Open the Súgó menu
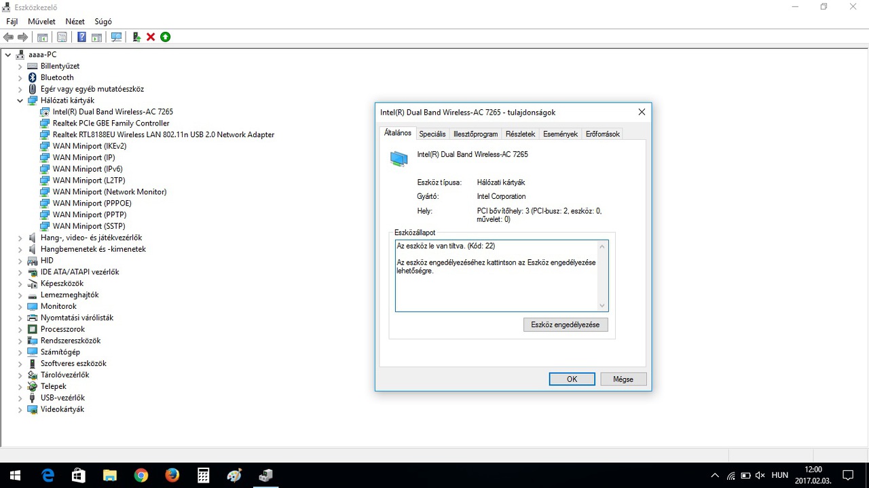 pyautogui.click(x=103, y=22)
